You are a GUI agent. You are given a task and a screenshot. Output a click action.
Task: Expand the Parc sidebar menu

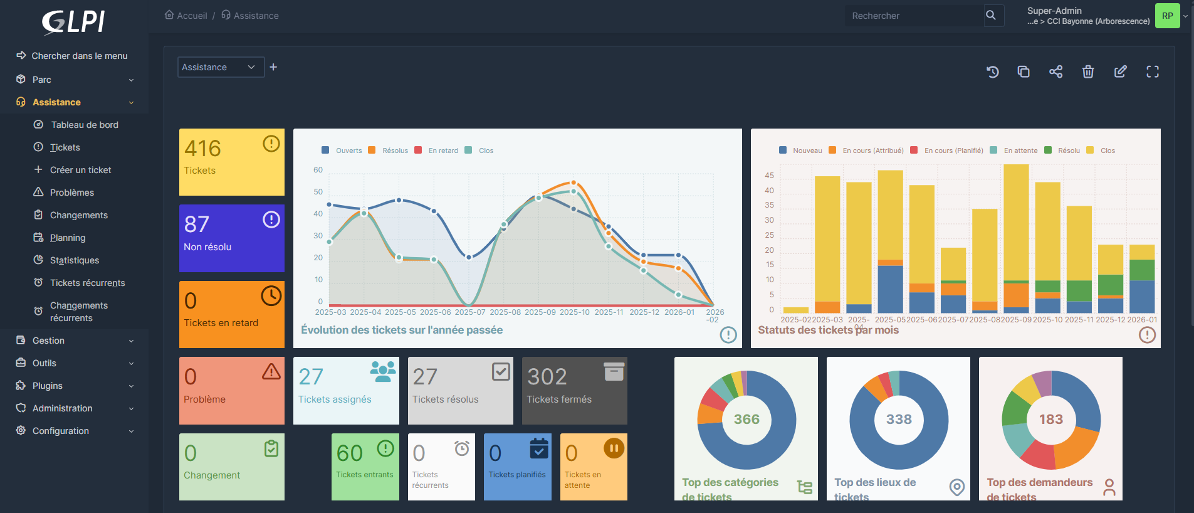(x=75, y=80)
